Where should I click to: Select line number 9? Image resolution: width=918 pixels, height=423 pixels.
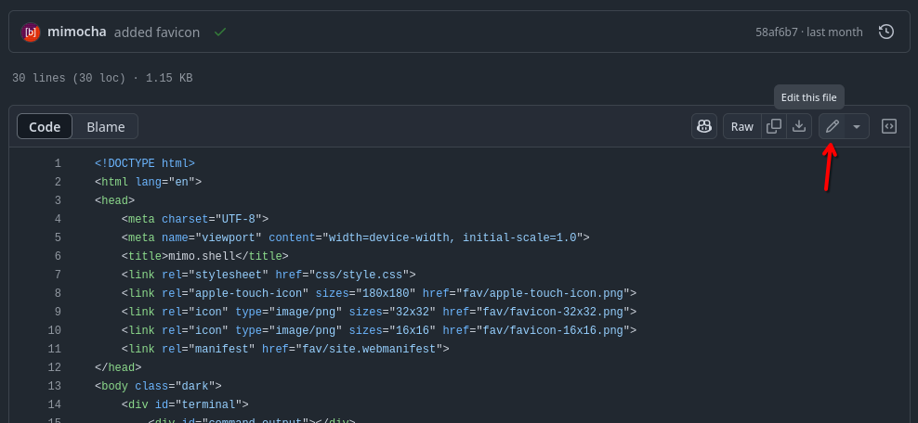pyautogui.click(x=58, y=312)
